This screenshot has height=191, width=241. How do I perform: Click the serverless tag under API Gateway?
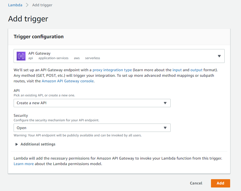click(x=93, y=58)
